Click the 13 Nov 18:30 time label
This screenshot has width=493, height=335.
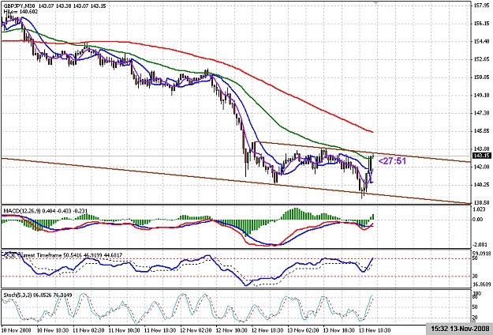tap(374, 330)
